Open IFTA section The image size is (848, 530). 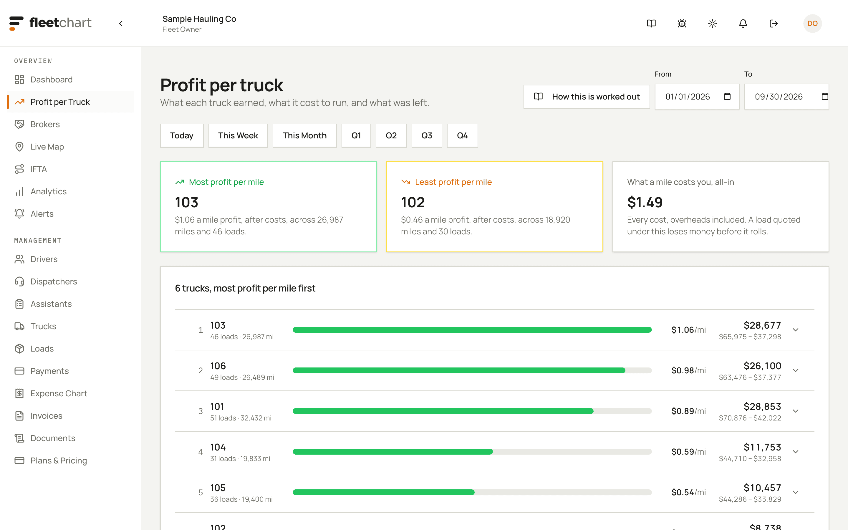pos(70,169)
